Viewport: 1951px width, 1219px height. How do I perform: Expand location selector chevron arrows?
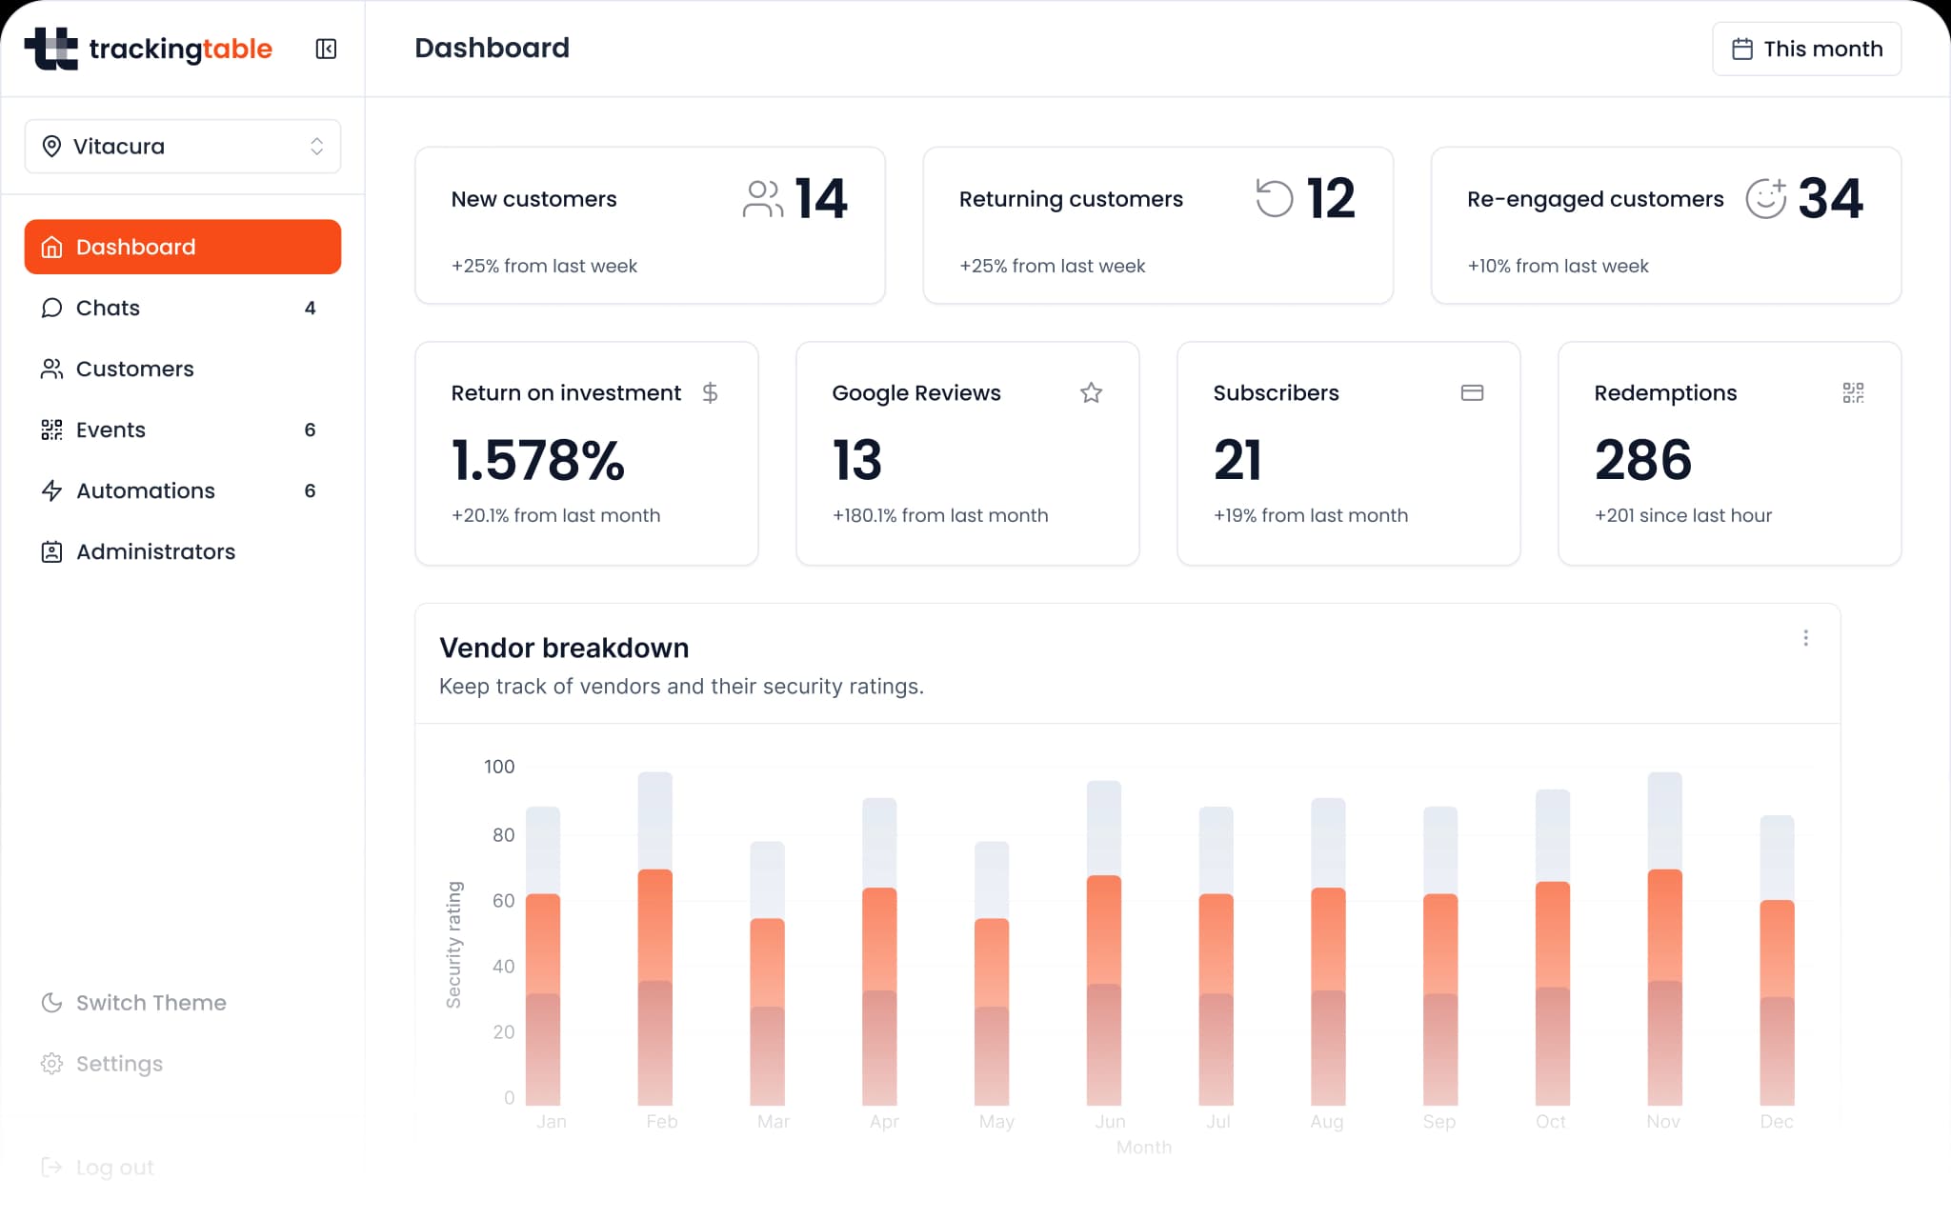pyautogui.click(x=316, y=146)
